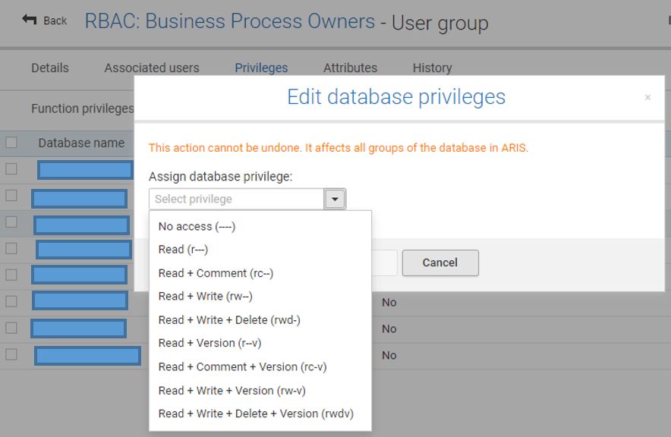Click the Back arrow icon

coord(30,19)
